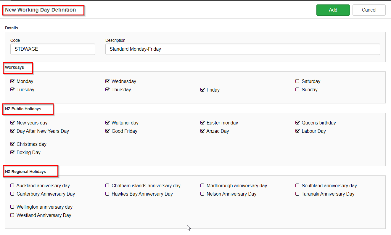The image size is (391, 235).
Task: Click the Cancel button
Action: (369, 10)
